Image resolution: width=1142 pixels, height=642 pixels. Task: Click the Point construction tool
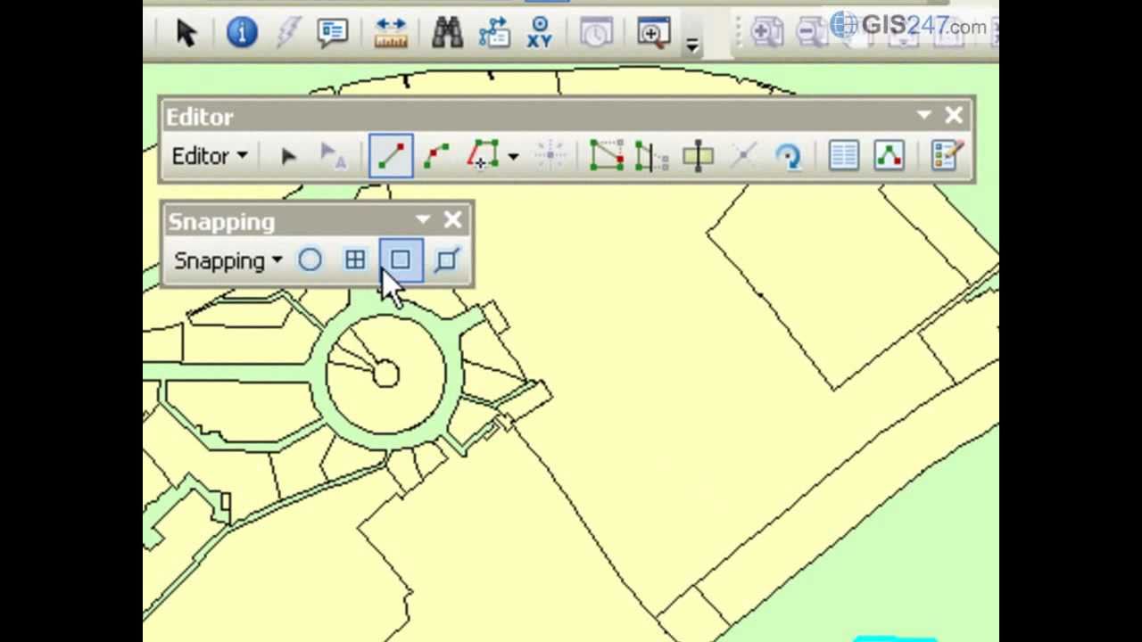(x=550, y=156)
